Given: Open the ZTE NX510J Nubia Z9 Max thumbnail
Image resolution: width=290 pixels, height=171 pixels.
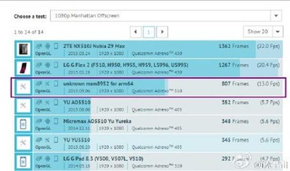Looking at the screenshot, I should [x=23, y=49].
